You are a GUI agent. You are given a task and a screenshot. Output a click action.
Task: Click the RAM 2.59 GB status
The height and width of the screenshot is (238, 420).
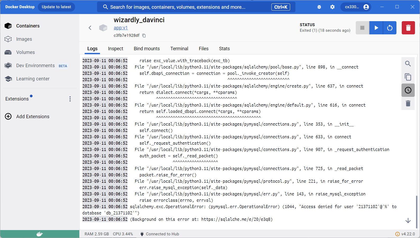97,234
